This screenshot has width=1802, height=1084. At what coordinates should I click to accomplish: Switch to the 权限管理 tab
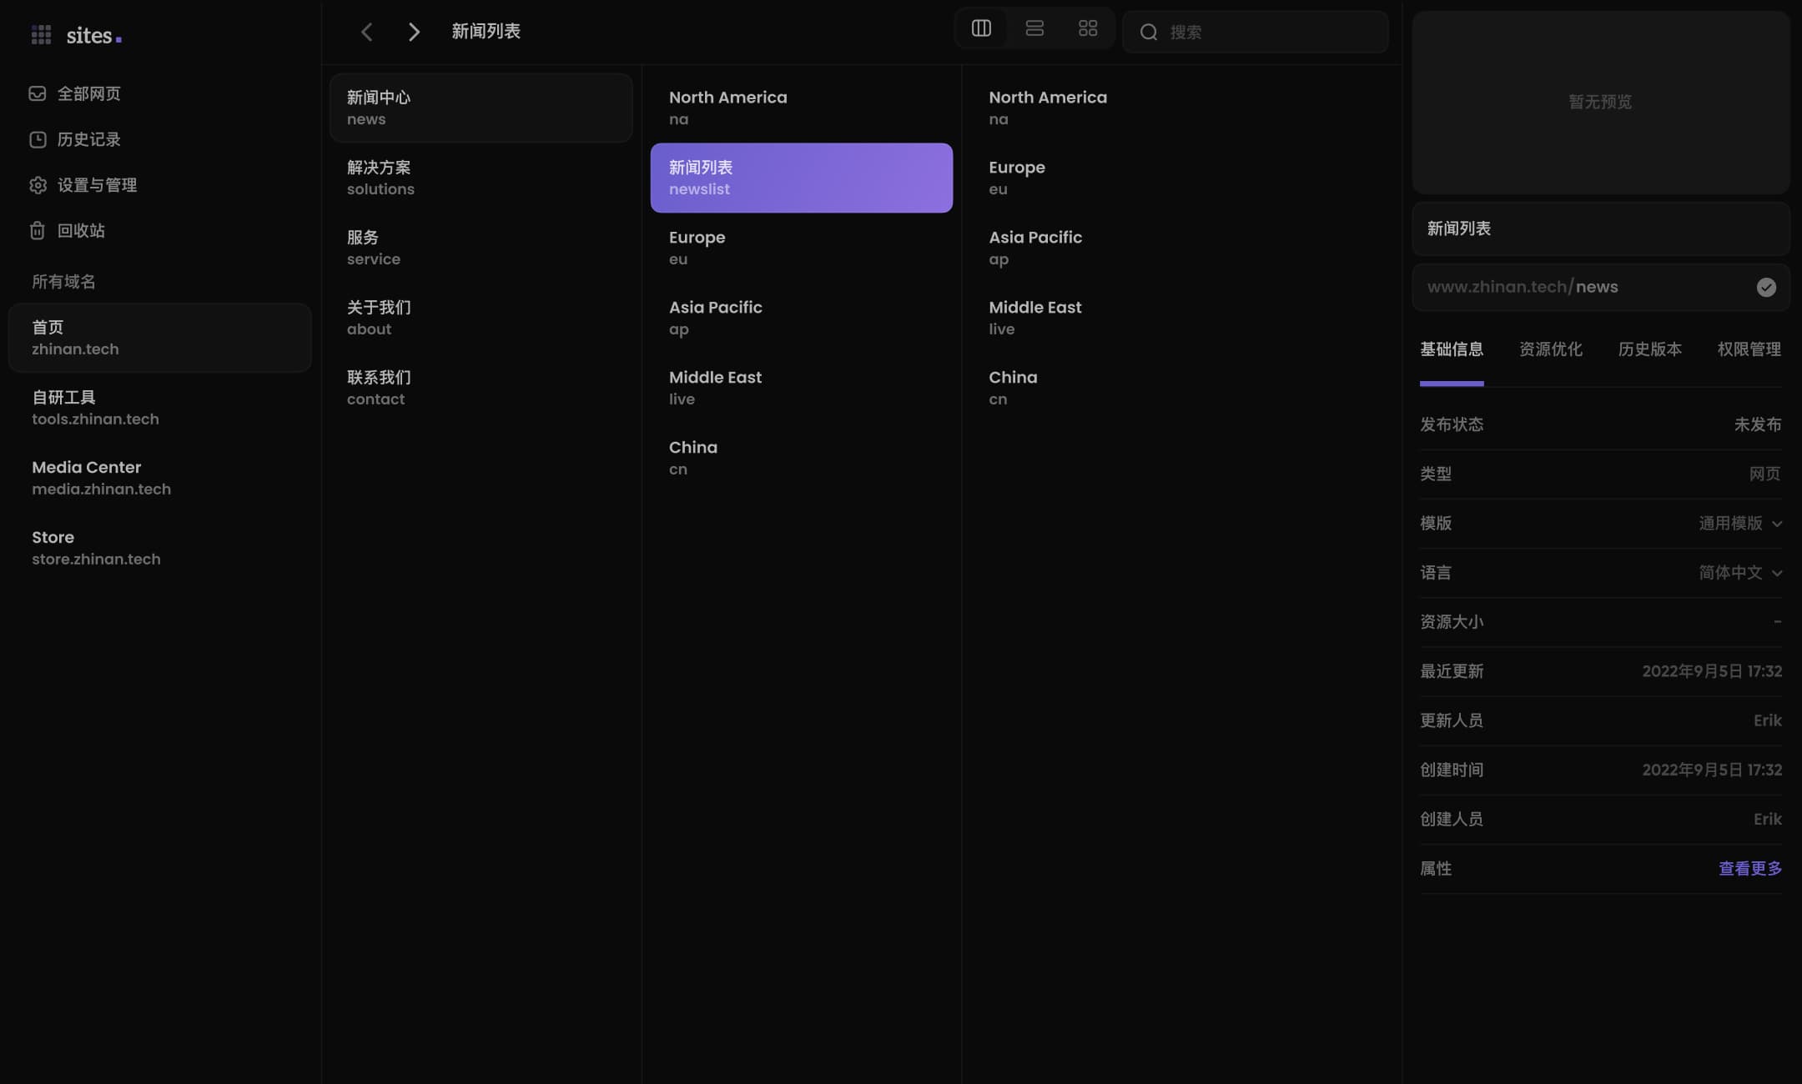point(1749,349)
